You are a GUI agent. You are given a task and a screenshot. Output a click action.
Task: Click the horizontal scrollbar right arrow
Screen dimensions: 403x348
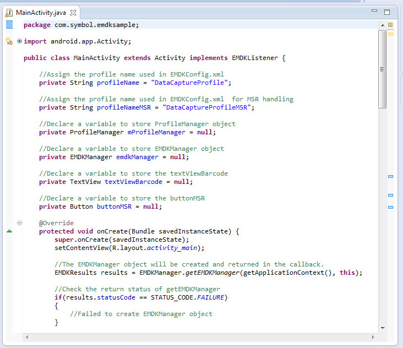(x=374, y=336)
